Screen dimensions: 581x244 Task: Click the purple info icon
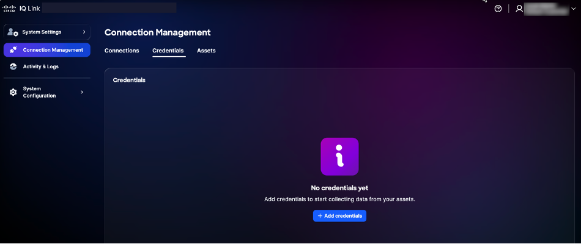click(x=339, y=156)
